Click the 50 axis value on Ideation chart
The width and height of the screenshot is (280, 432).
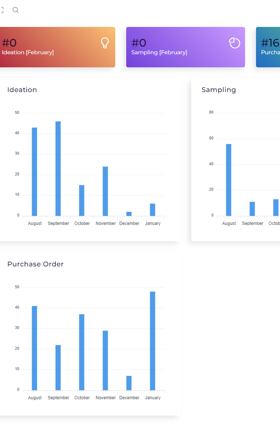pos(17,112)
